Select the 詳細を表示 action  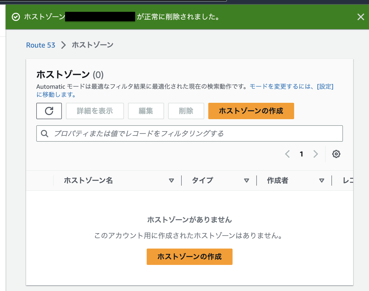95,111
